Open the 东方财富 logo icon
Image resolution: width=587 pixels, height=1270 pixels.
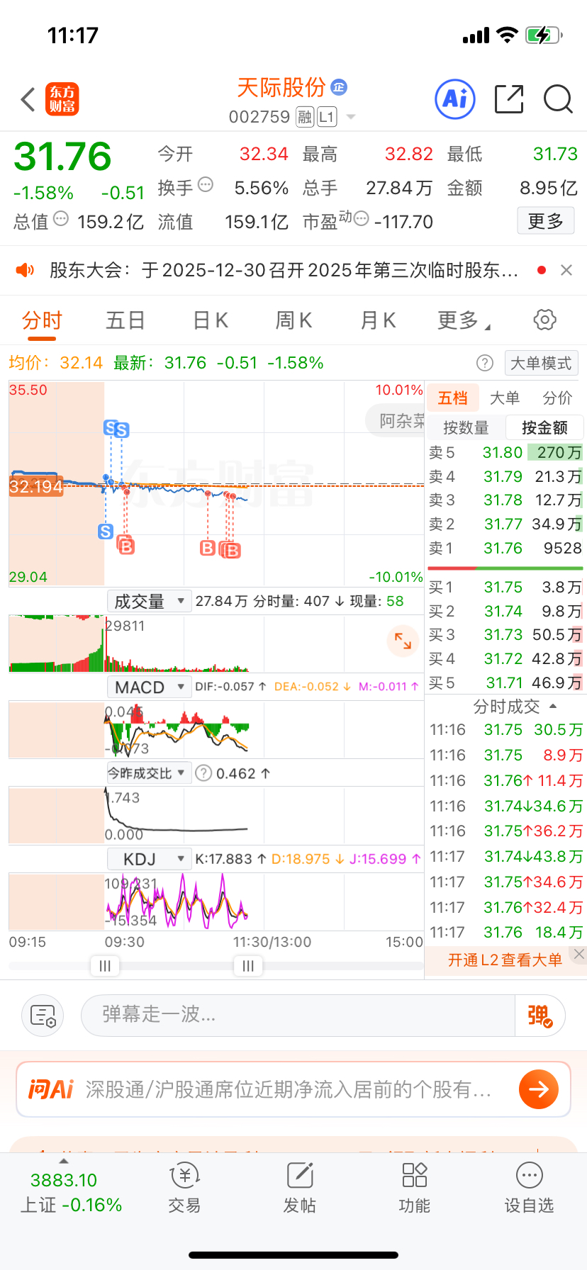pos(62,99)
